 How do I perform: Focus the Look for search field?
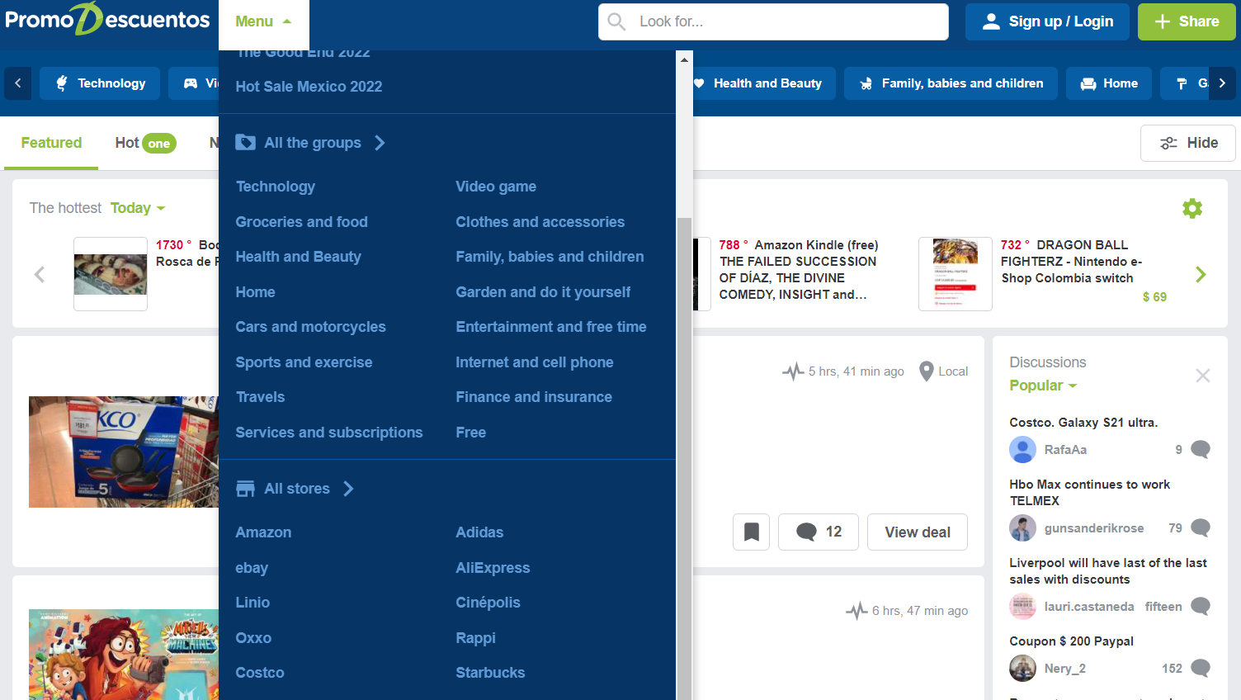773,21
